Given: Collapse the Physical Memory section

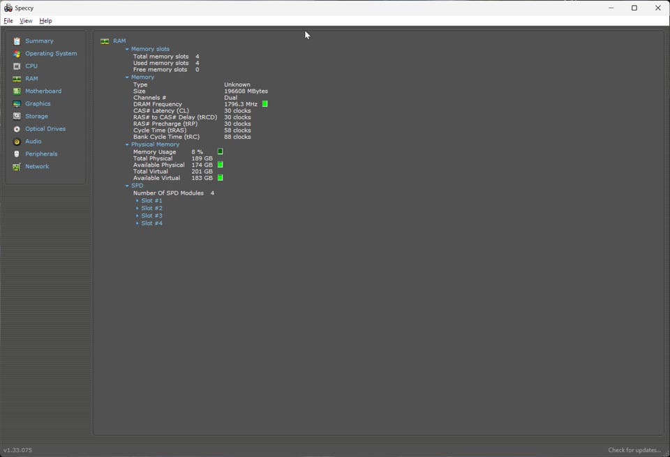Looking at the screenshot, I should (x=127, y=145).
